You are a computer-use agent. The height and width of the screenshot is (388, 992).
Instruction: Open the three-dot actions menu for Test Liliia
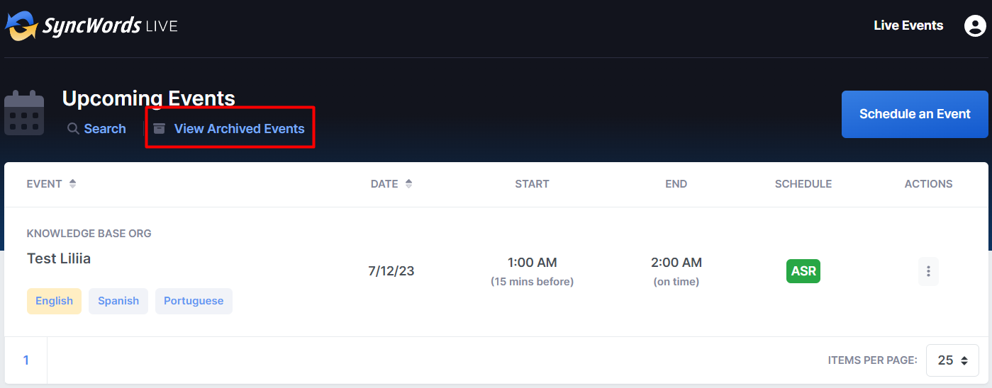pos(928,271)
